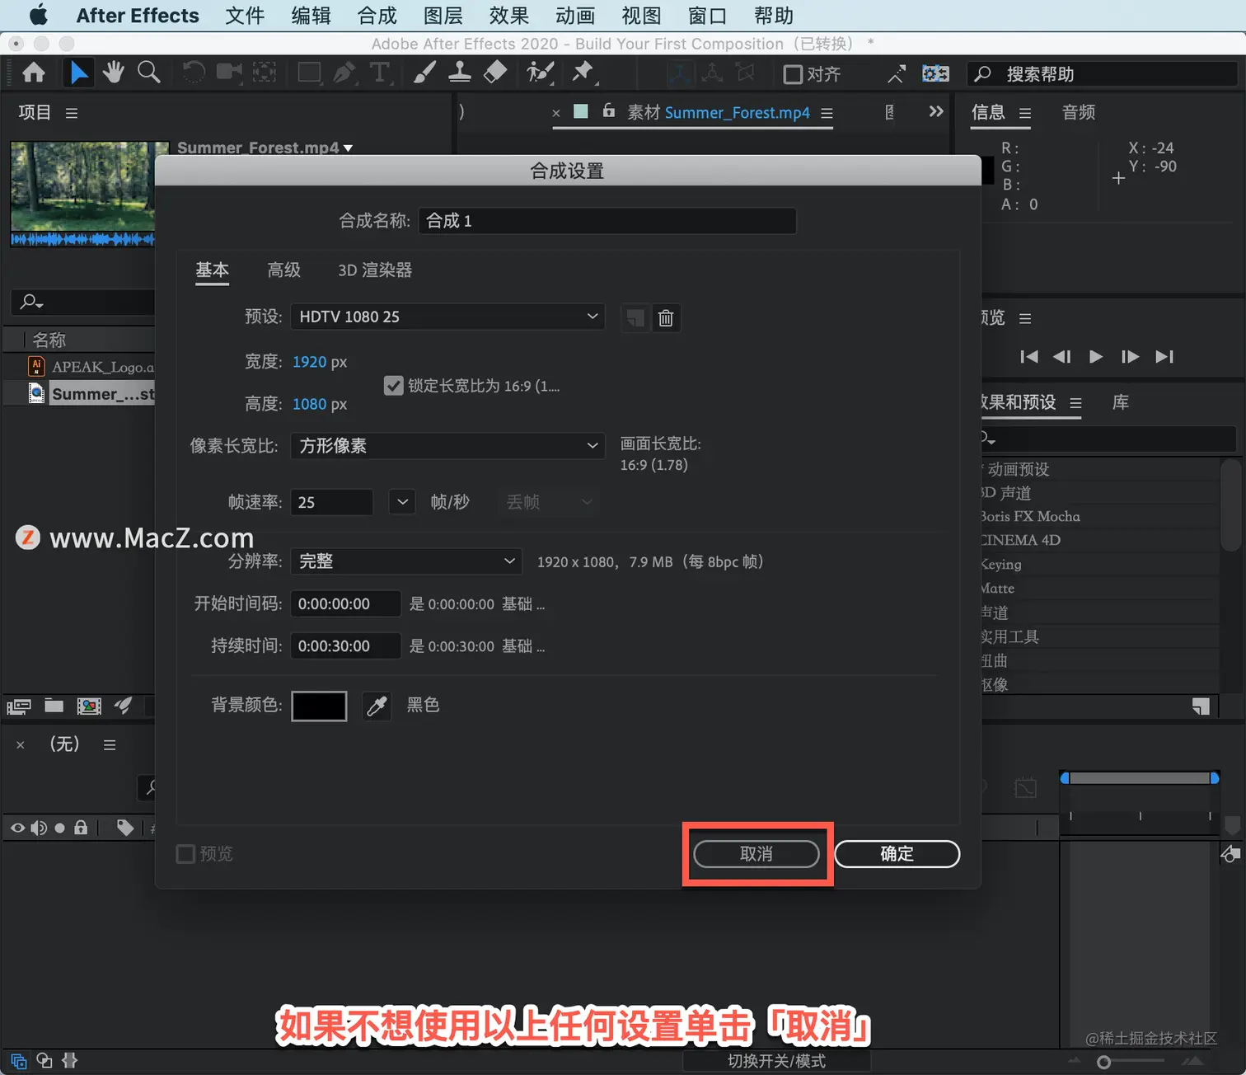Open the 文件 menu
The width and height of the screenshot is (1246, 1075).
coord(245,16)
